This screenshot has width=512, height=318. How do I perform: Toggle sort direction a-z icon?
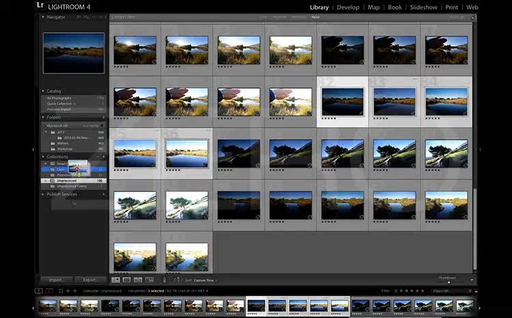[177, 280]
